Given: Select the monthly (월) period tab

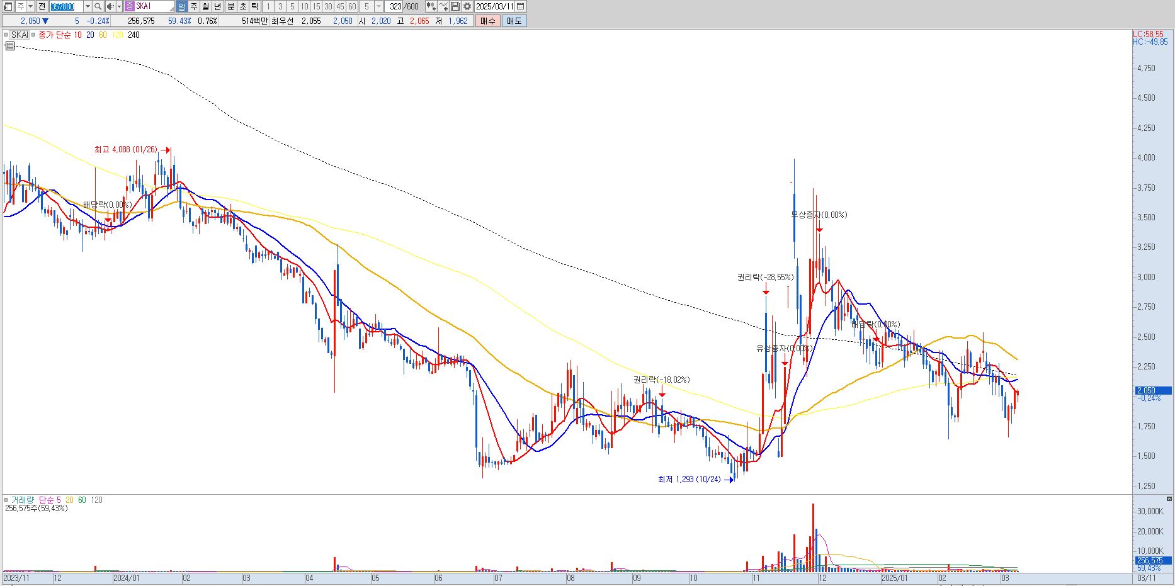Looking at the screenshot, I should click(x=205, y=6).
